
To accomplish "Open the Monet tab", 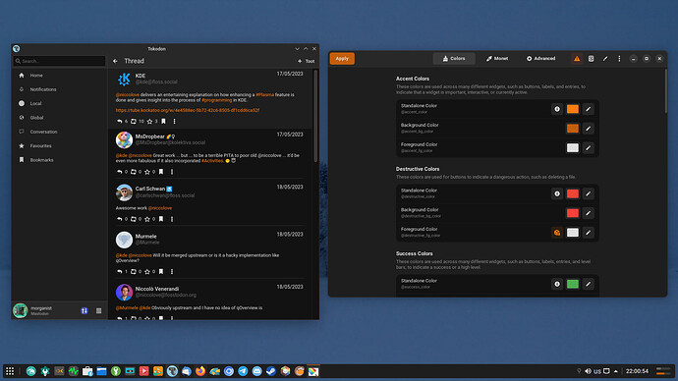I will pyautogui.click(x=497, y=58).
